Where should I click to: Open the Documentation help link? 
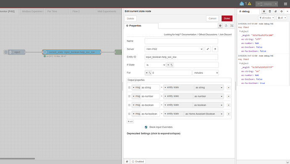(189, 34)
